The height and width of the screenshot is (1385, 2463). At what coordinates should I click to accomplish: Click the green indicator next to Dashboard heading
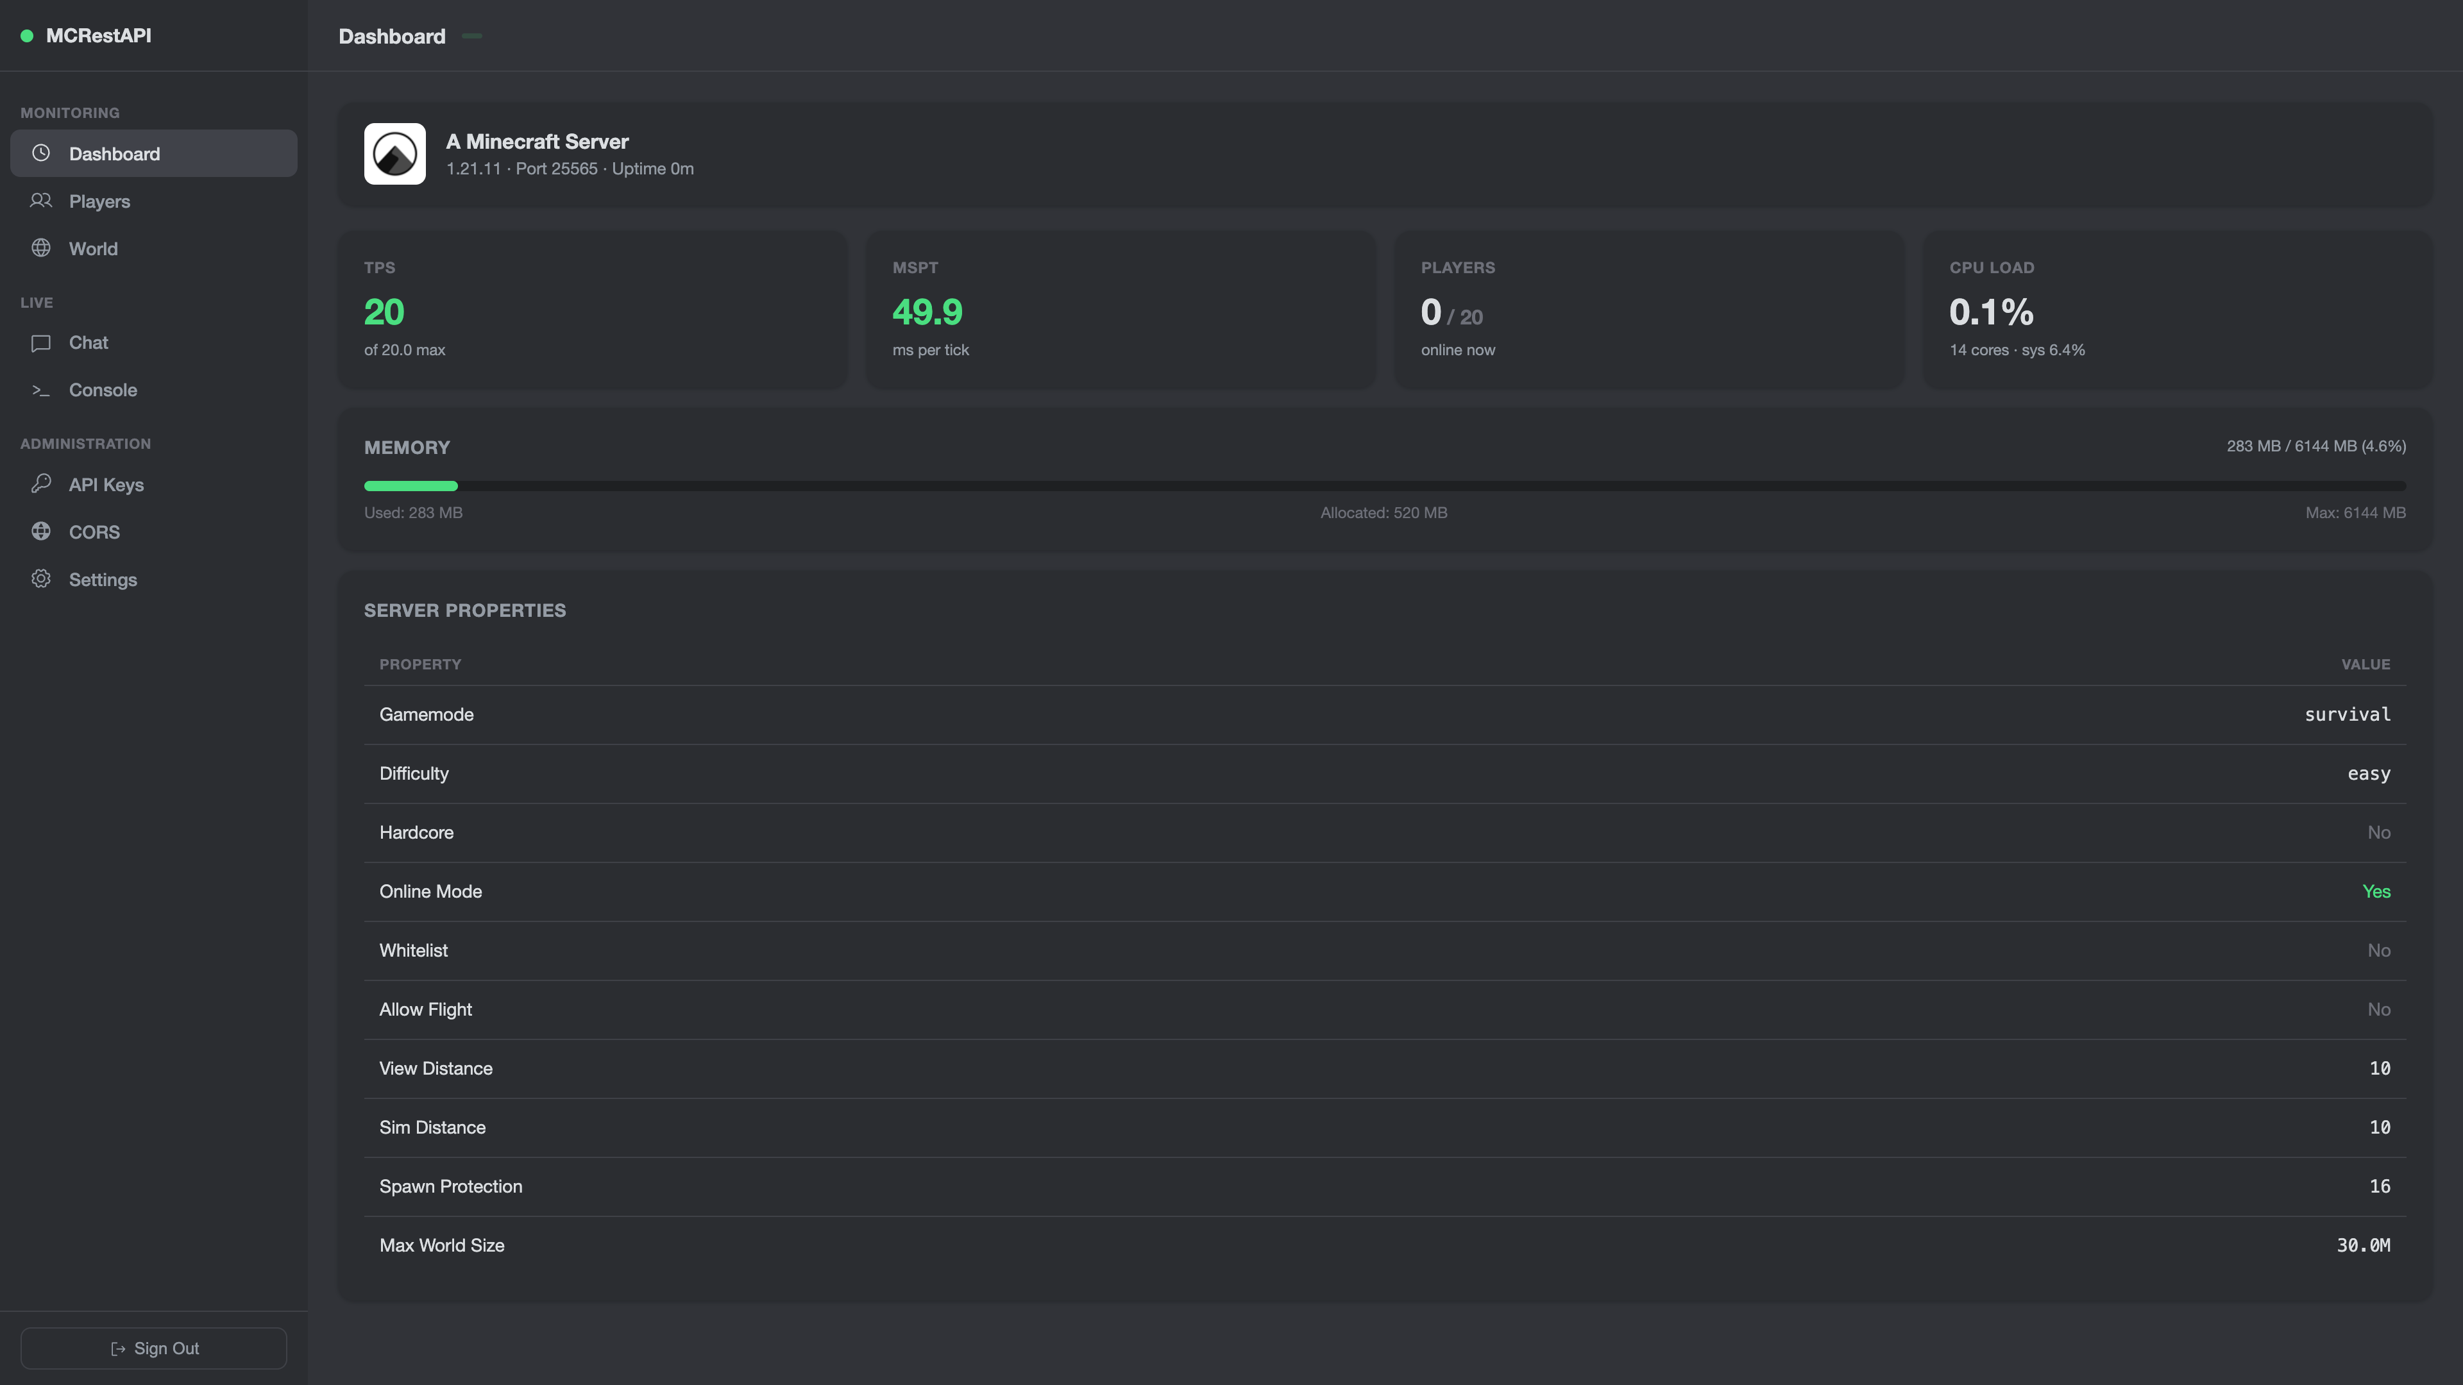471,37
